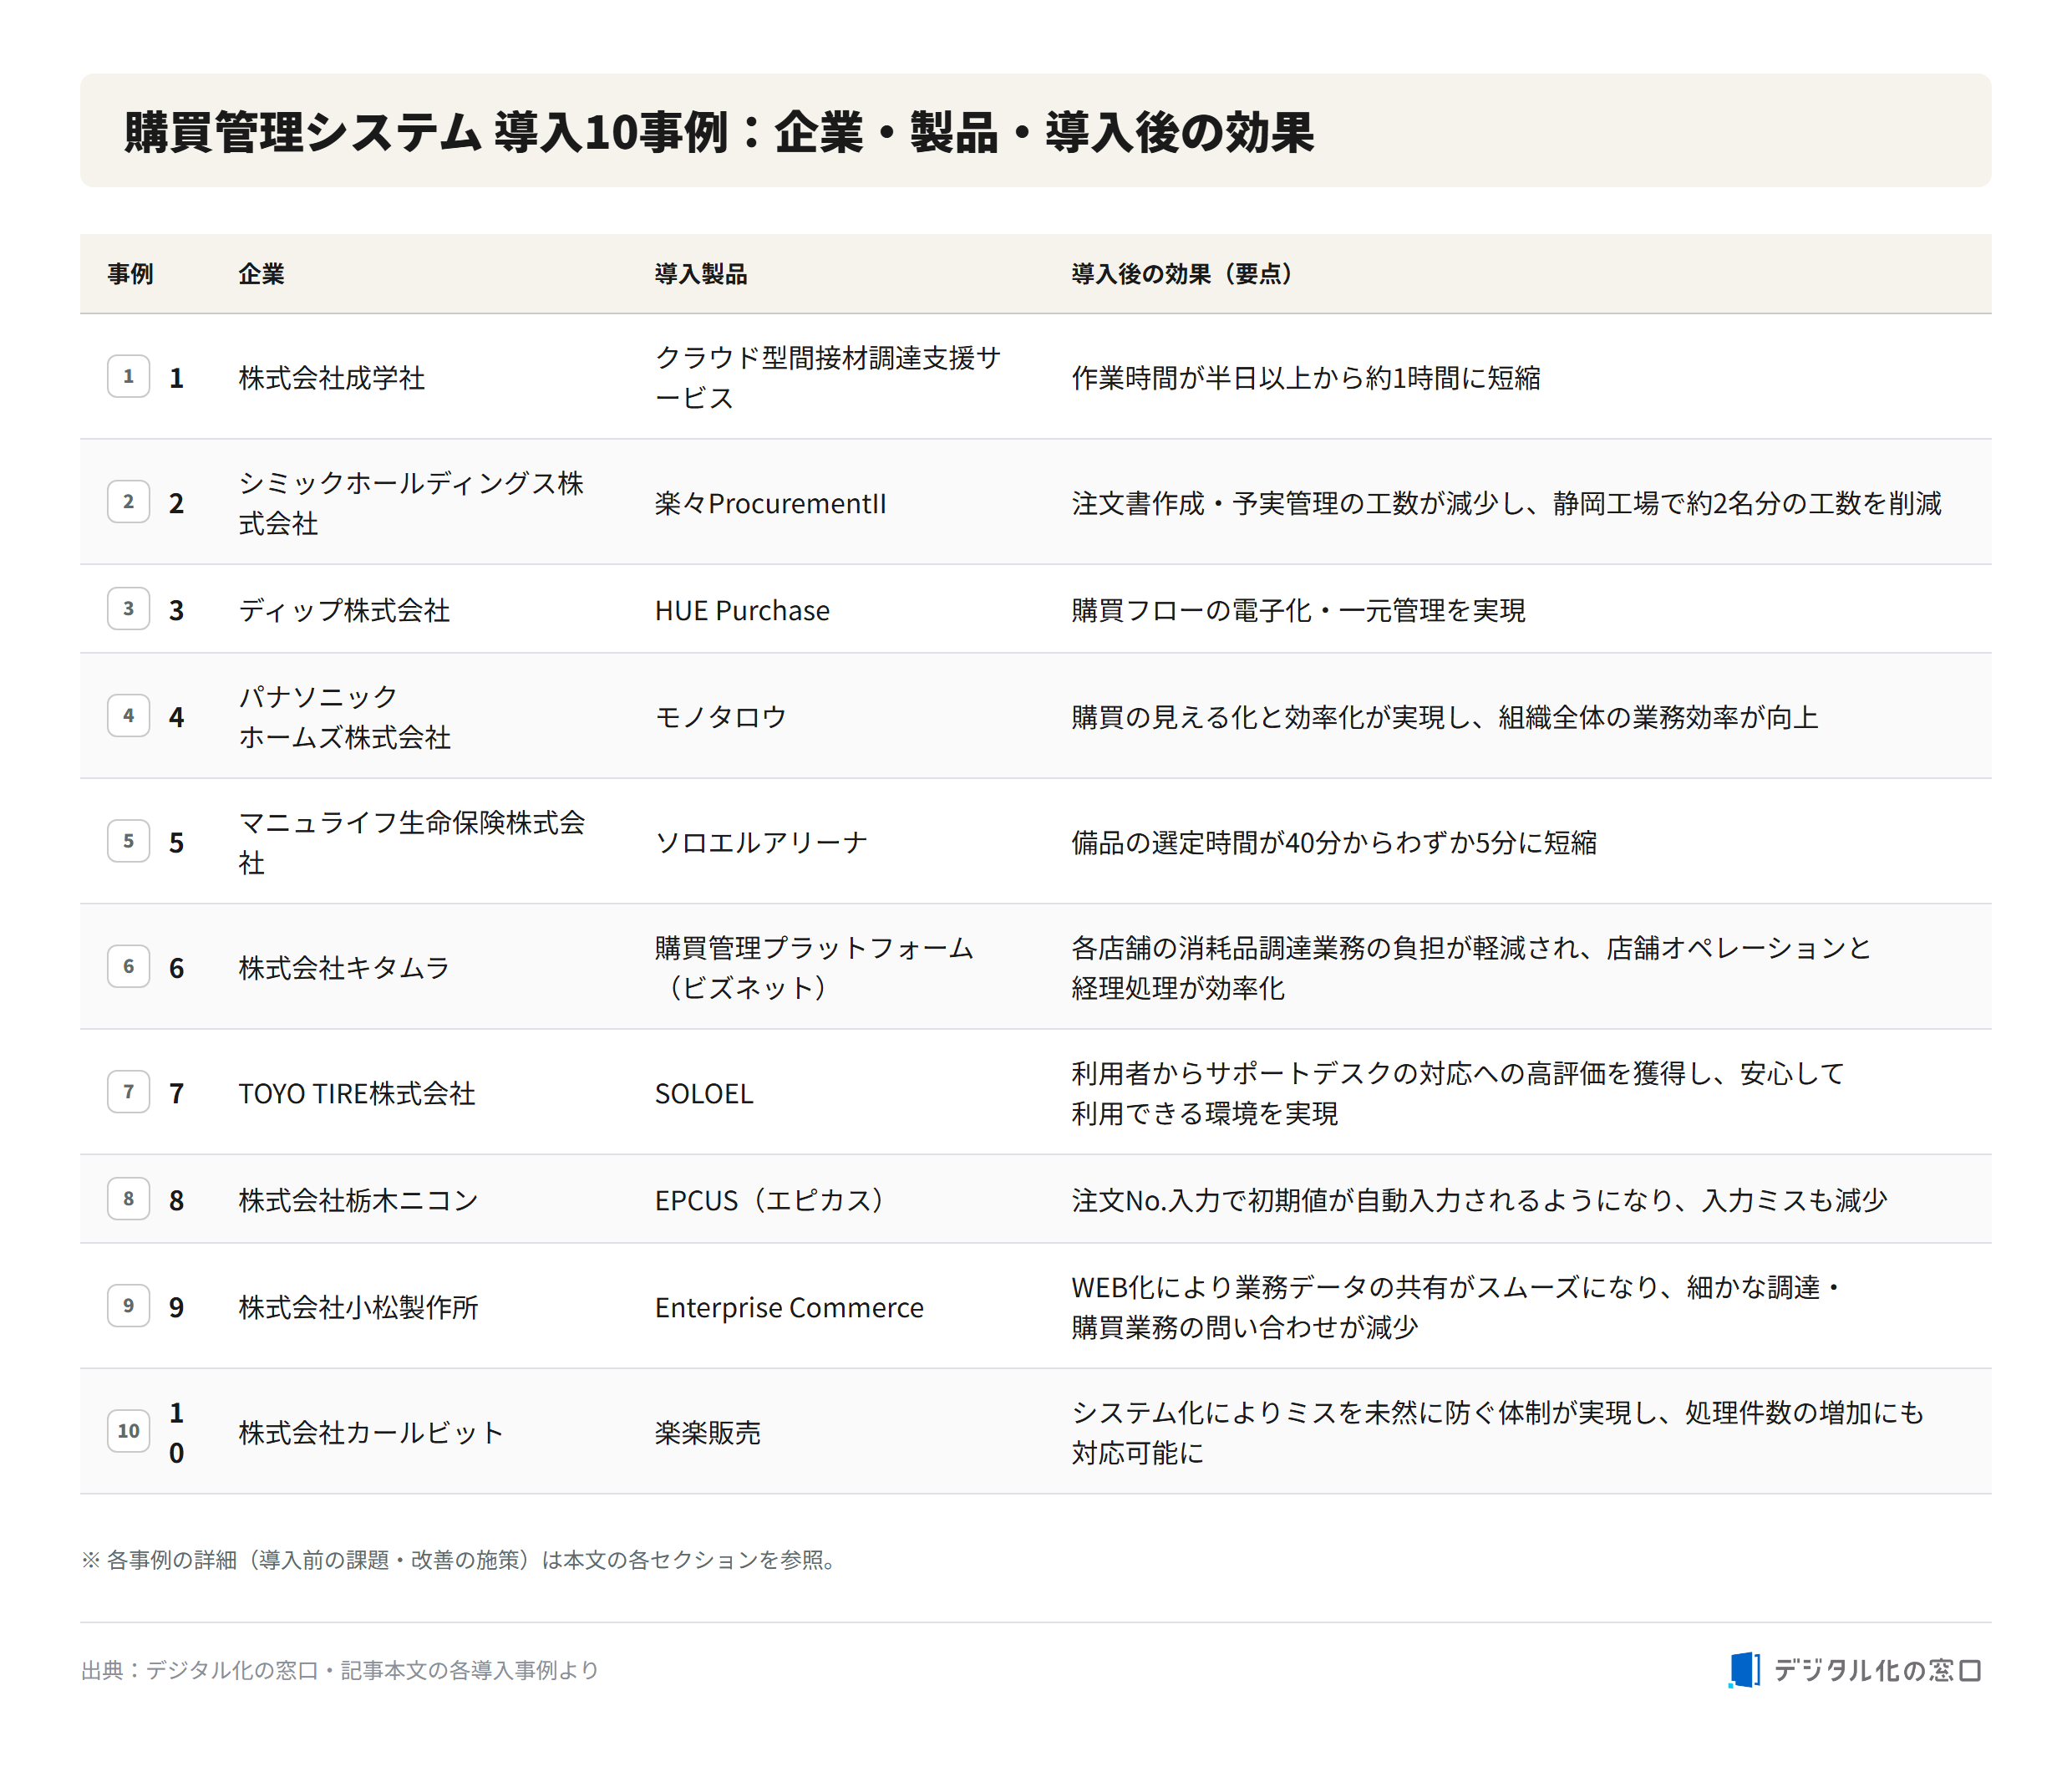Image resolution: width=2072 pixels, height=1767 pixels.
Task: Click the page title 購買管理システム 導入10事例
Action: pyautogui.click(x=718, y=132)
